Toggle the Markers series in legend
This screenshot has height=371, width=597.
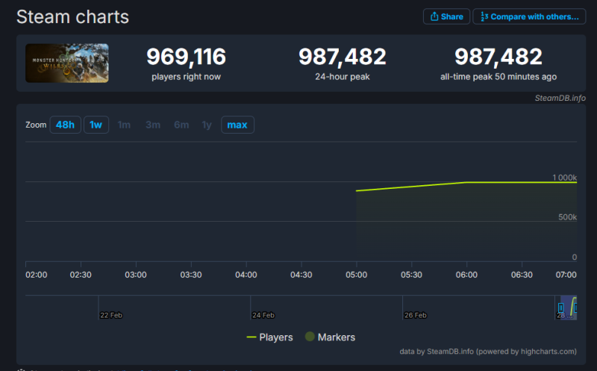click(336, 337)
